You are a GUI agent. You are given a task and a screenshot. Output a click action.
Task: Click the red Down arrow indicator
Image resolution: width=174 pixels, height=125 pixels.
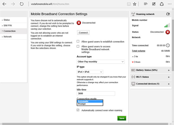(x=133, y=62)
